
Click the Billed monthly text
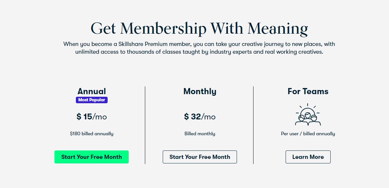click(200, 133)
